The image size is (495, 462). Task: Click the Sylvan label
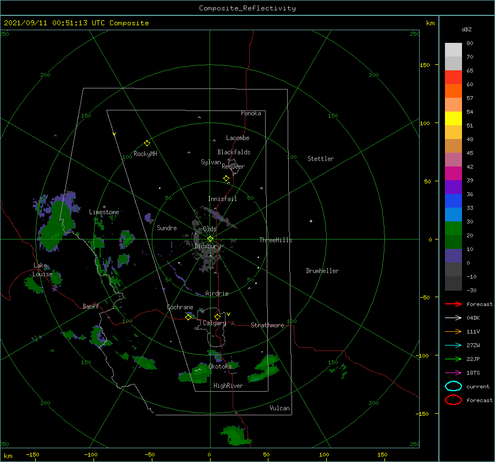(211, 162)
